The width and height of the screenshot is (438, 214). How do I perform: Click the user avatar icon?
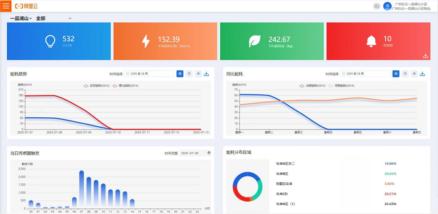click(387, 6)
